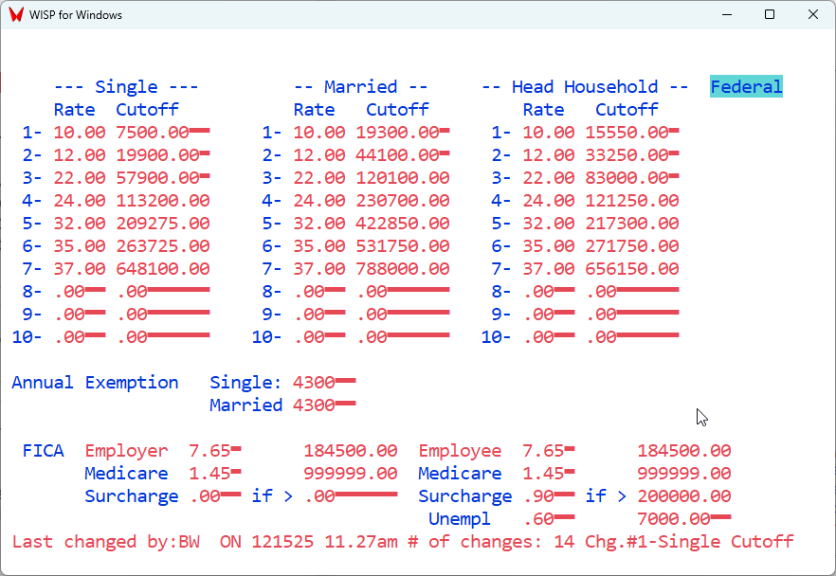Click FICA Employer rate 7.65 field
836x576 pixels.
coord(214,451)
